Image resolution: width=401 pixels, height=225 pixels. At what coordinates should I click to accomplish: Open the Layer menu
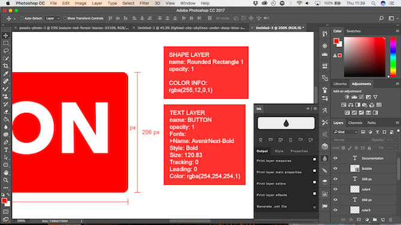(x=97, y=4)
